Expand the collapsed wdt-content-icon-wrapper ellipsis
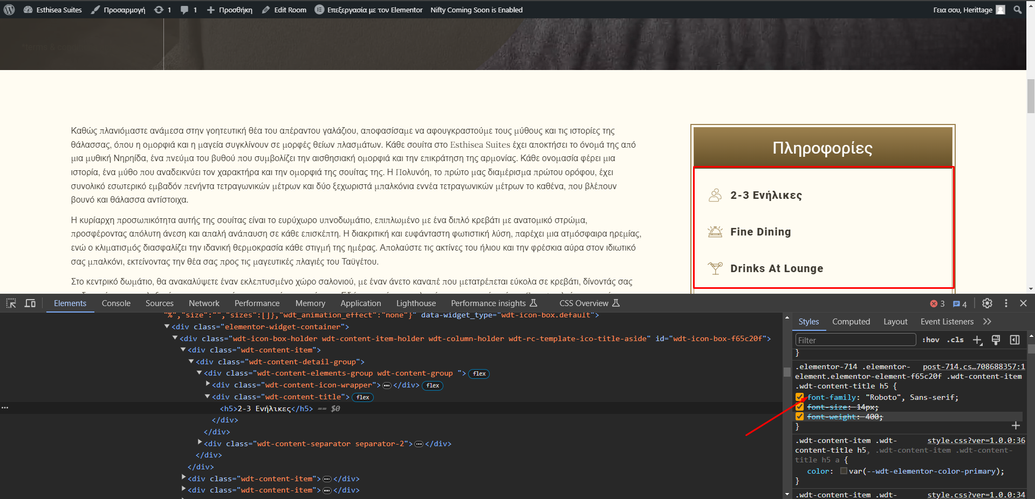The width and height of the screenshot is (1035, 499). click(x=387, y=385)
